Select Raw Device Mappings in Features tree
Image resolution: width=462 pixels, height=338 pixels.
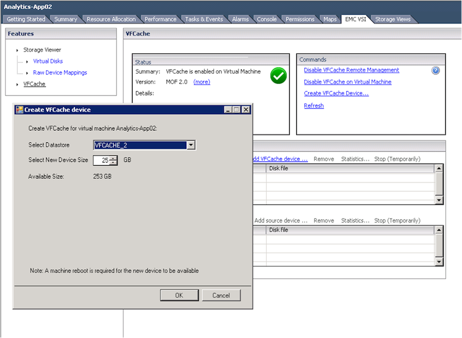point(60,73)
